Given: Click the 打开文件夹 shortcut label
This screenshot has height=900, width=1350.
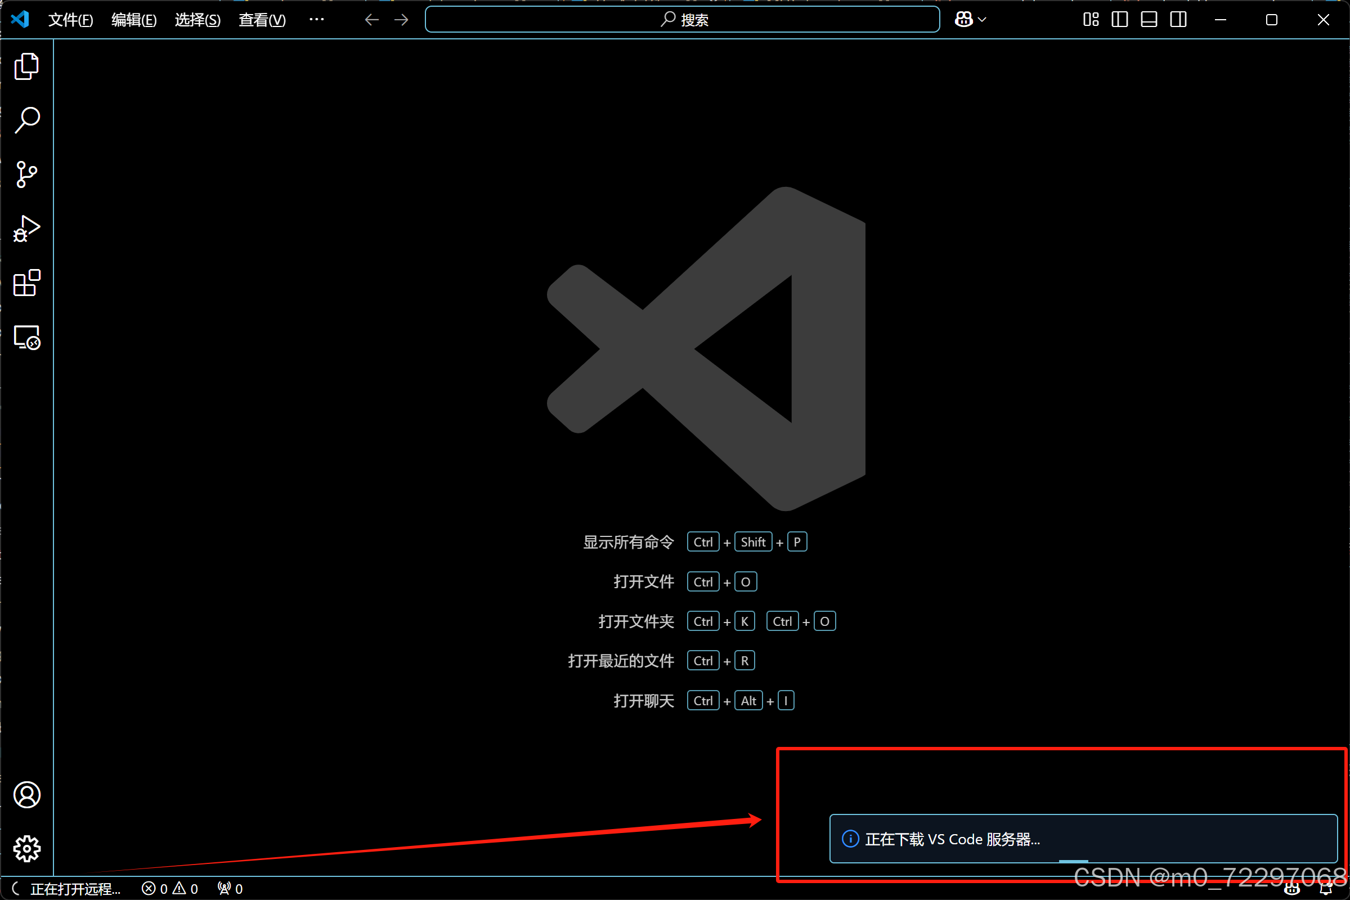Looking at the screenshot, I should click(636, 621).
